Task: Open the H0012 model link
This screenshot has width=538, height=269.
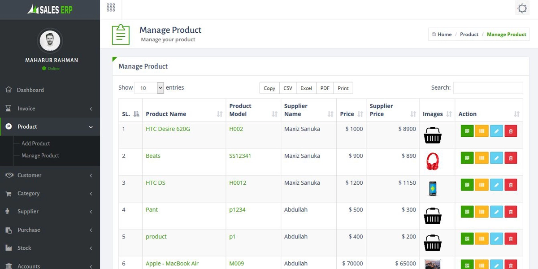Action: (238, 183)
